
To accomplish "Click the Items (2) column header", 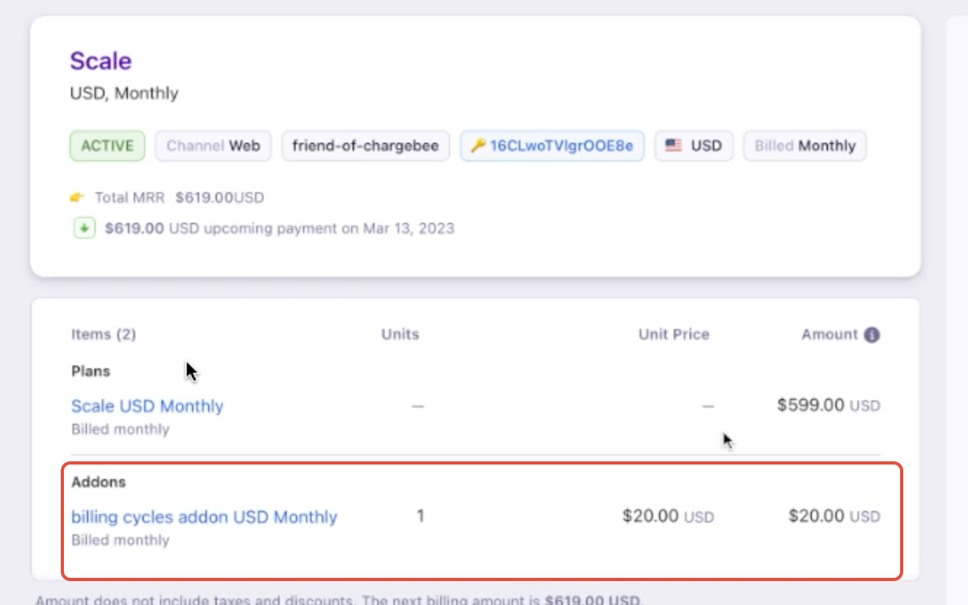I will point(103,334).
